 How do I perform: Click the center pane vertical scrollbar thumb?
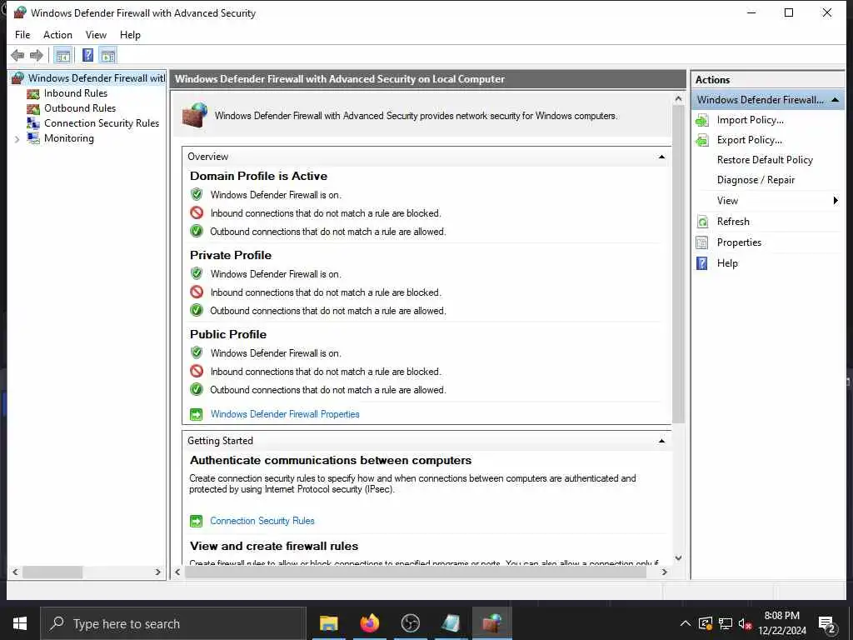[x=678, y=263]
